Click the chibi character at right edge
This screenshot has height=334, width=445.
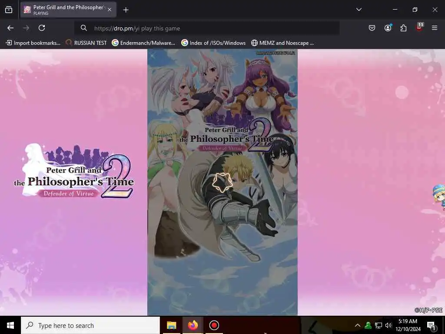439,197
